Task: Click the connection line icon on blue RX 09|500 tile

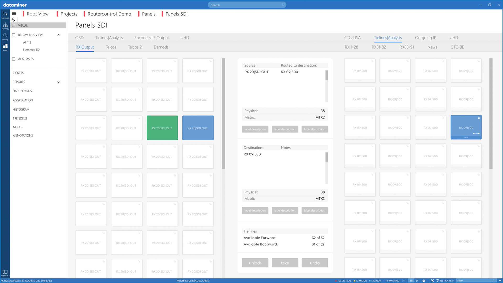Action: tap(476, 134)
